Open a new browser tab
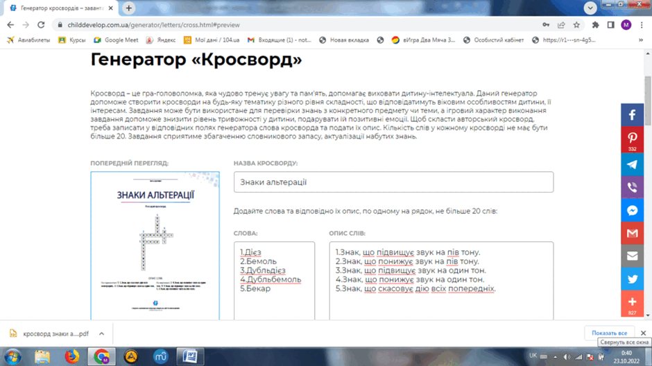Image resolution: width=652 pixels, height=366 pixels. (x=129, y=8)
